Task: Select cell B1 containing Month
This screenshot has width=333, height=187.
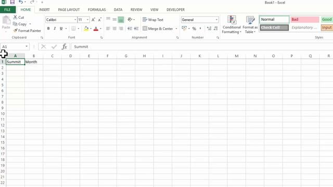Action: pos(34,62)
